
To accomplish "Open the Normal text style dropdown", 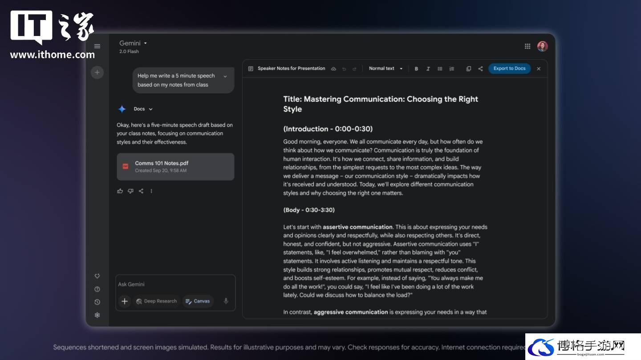I will coord(385,68).
